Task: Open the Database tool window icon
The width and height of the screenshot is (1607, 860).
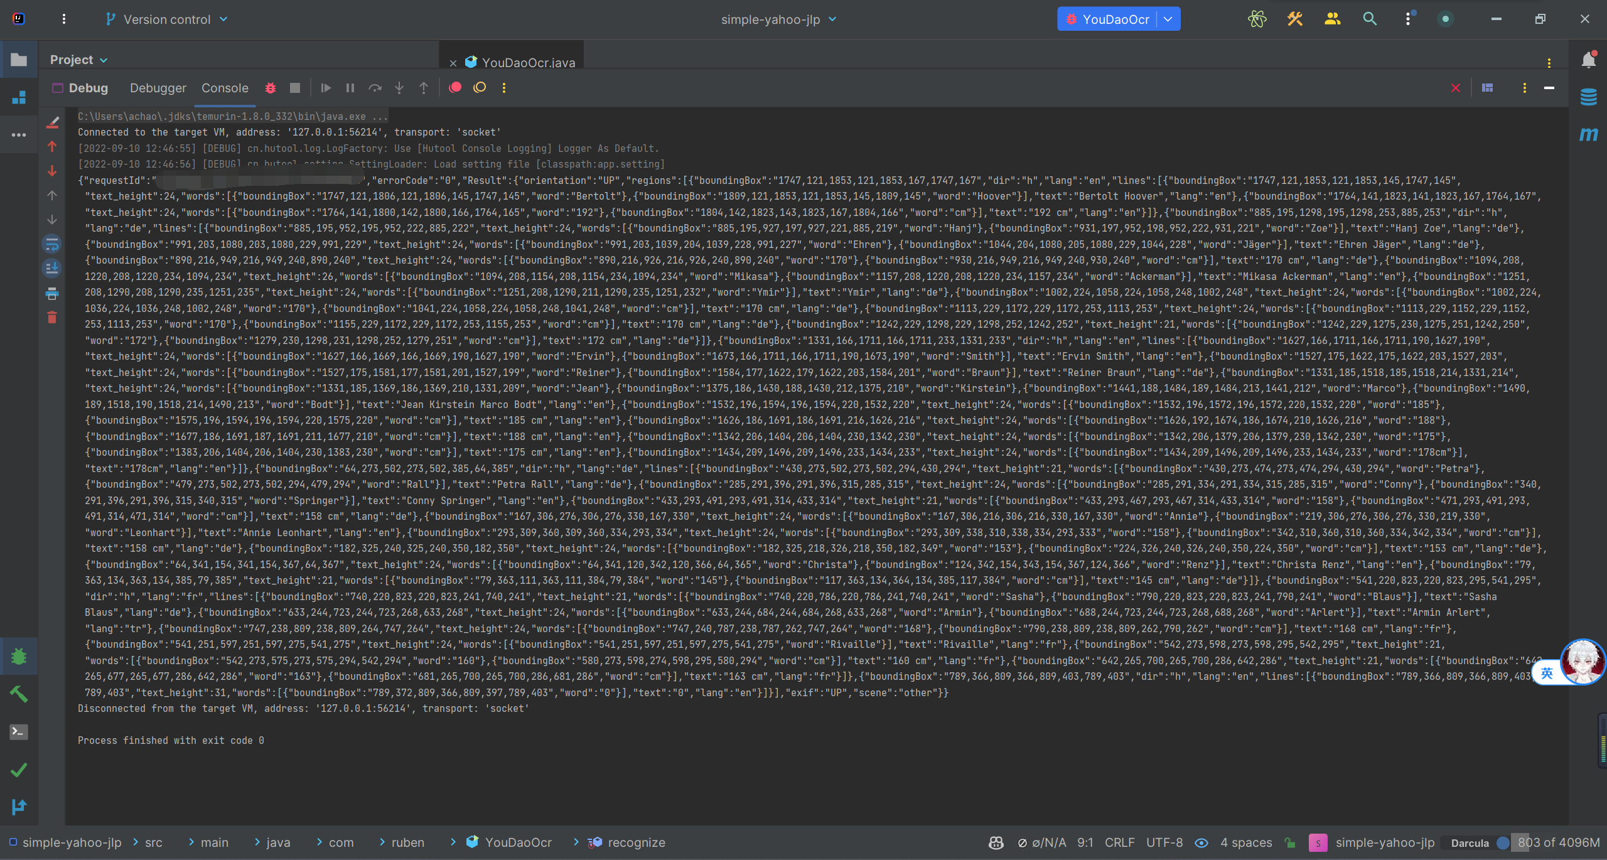Action: pos(1588,97)
